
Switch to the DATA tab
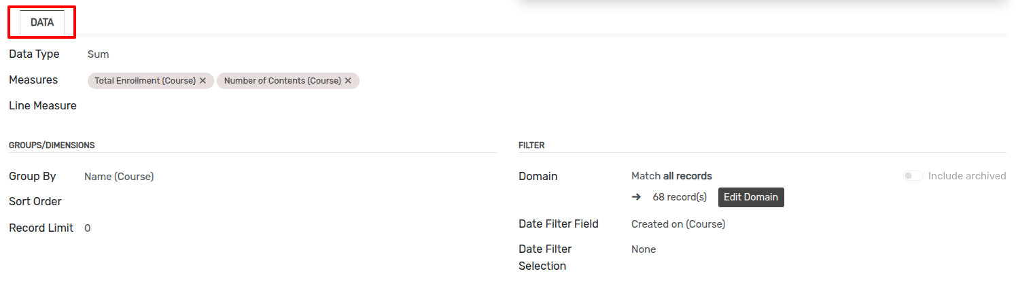point(42,22)
